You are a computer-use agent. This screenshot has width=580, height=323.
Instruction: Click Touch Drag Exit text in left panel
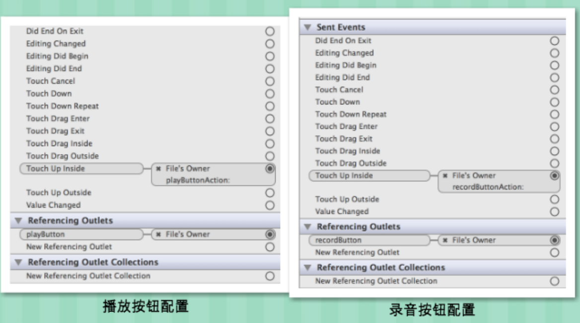56,131
